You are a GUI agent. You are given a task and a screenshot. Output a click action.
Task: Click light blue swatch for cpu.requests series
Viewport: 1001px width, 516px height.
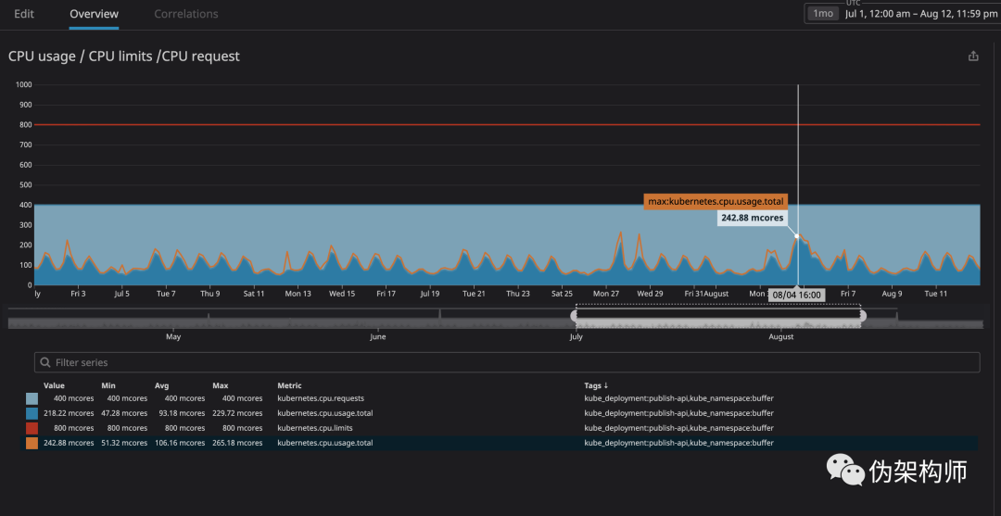coord(32,398)
